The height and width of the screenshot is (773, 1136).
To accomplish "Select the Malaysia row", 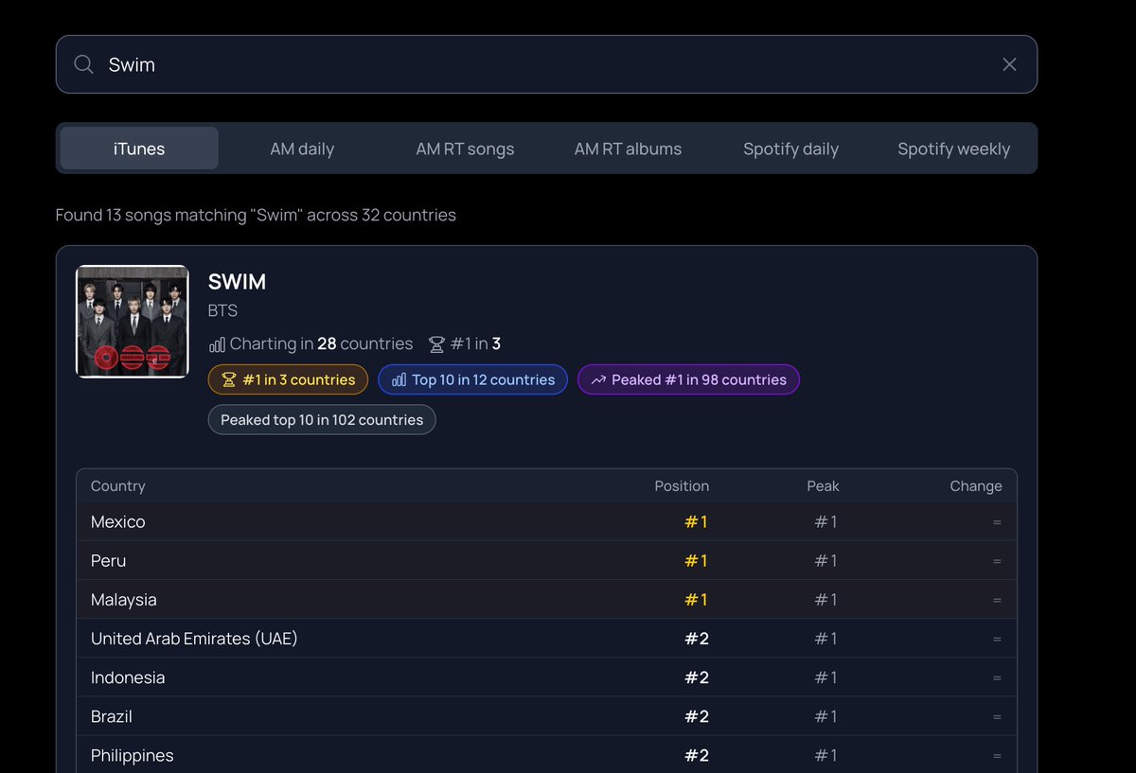I will coord(546,599).
